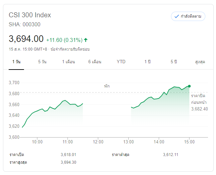Select the 1 วัน tab
The image size is (216, 175).
[x=16, y=62]
